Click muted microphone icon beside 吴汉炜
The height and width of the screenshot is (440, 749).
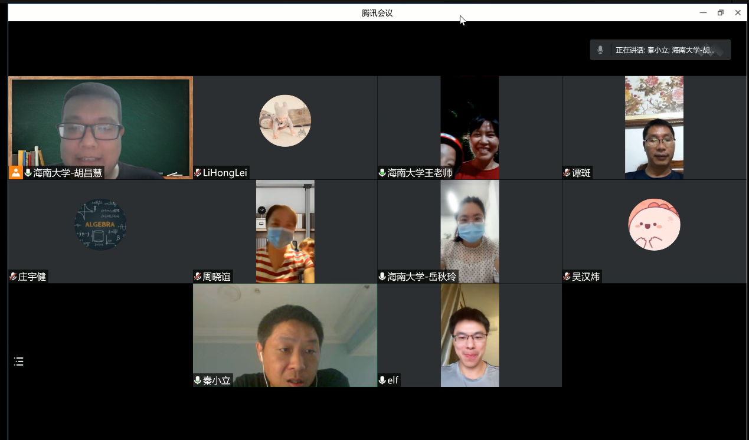tap(567, 277)
